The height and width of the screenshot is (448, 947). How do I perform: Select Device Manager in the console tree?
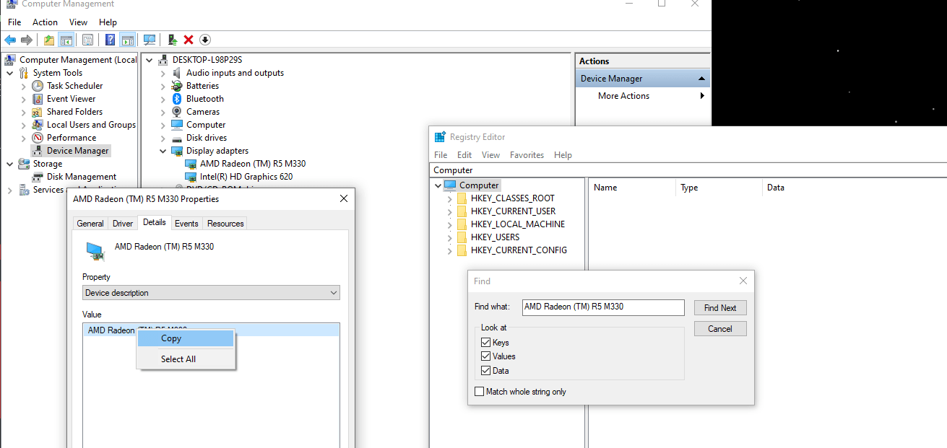tap(77, 151)
